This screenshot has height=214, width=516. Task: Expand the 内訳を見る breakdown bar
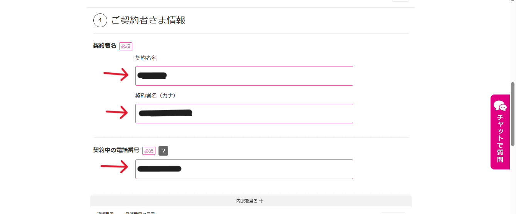click(251, 201)
